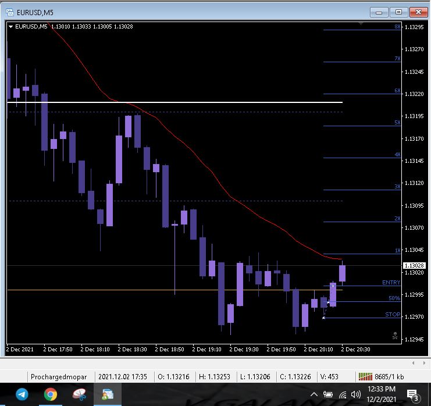The height and width of the screenshot is (406, 431).
Task: Expand the EURUSD,M5 chart title dropdown triangle
Action: pyautogui.click(x=10, y=27)
